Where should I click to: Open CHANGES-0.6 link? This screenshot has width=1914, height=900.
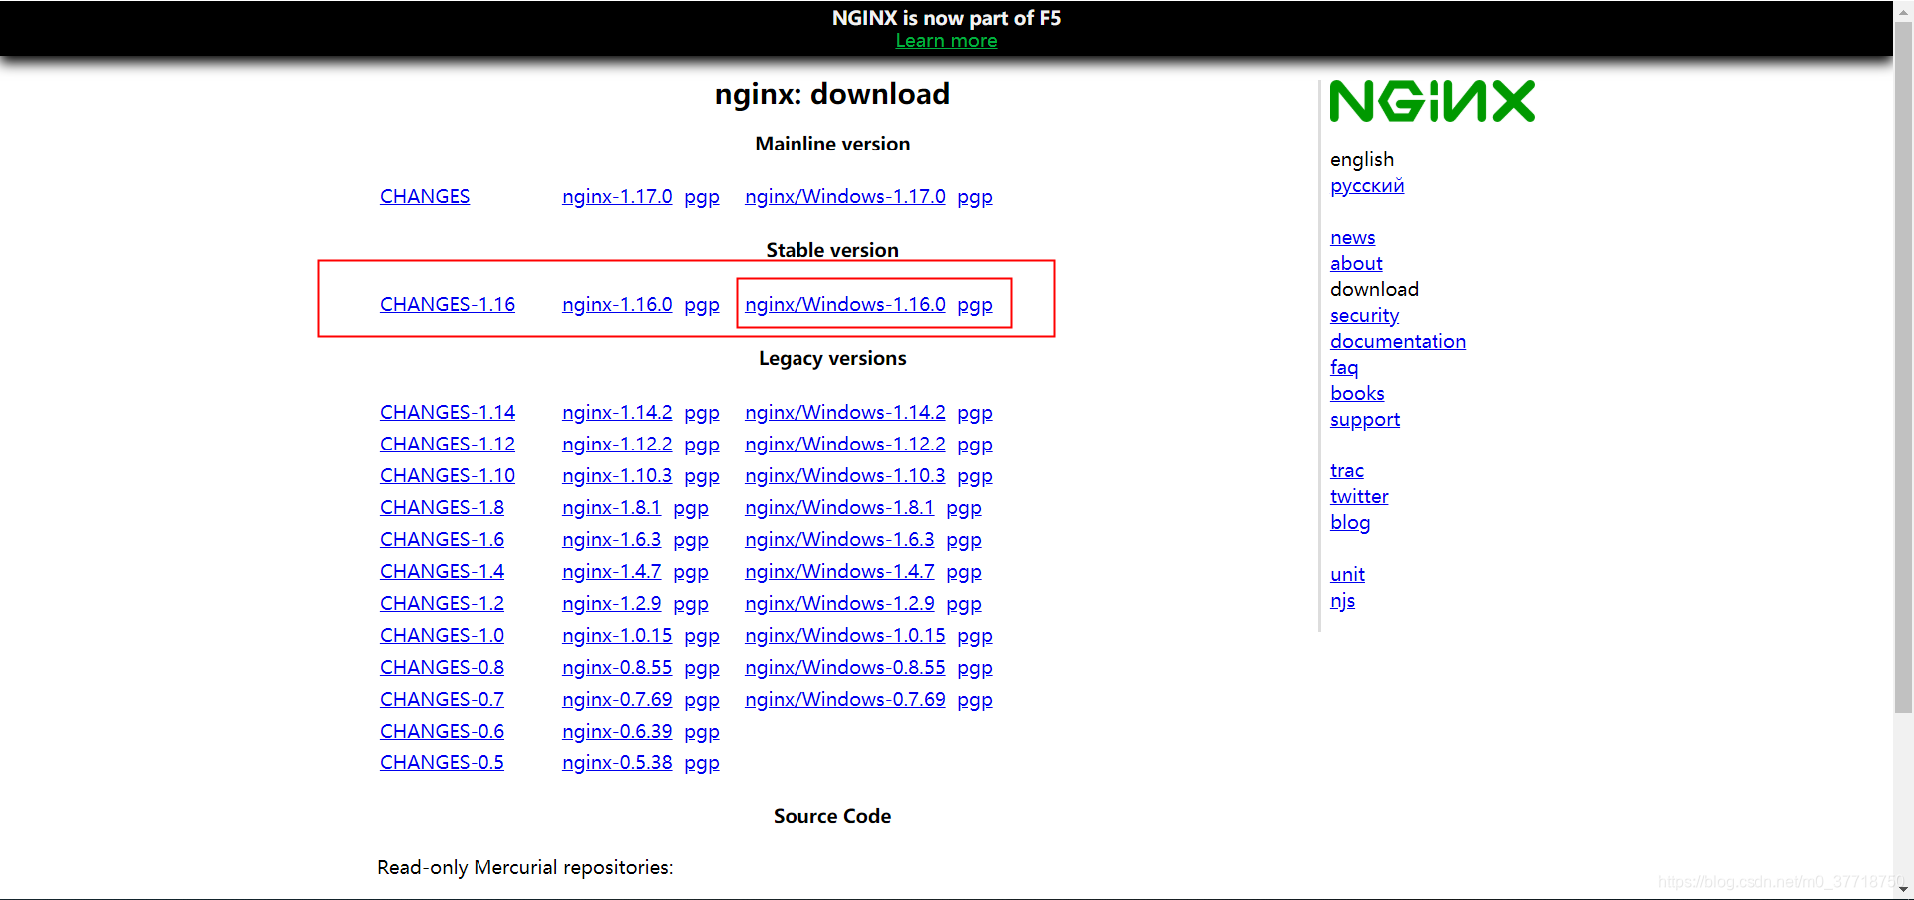442,731
